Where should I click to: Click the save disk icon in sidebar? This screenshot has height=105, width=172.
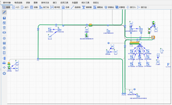coord(4,18)
